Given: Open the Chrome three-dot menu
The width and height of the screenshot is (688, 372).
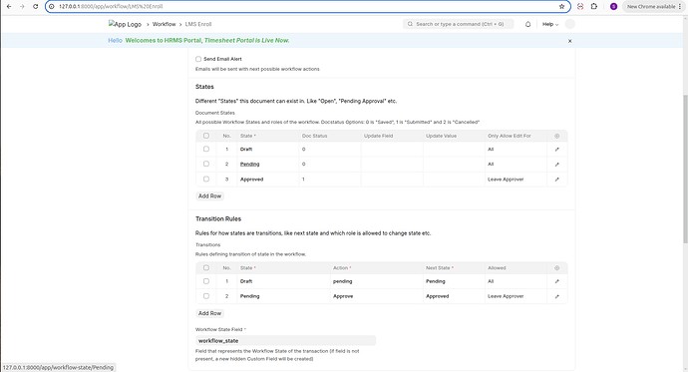Looking at the screenshot, I should tap(680, 7).
